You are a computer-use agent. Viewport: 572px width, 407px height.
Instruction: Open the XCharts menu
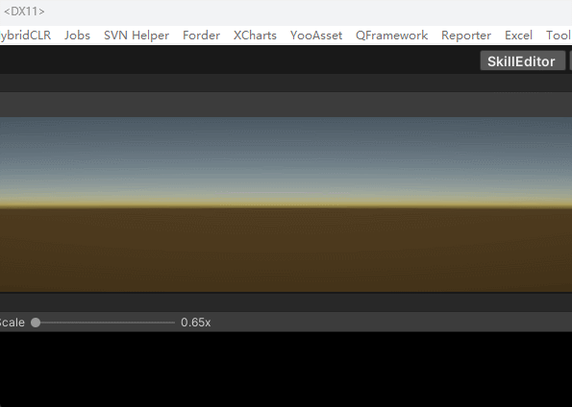click(255, 36)
